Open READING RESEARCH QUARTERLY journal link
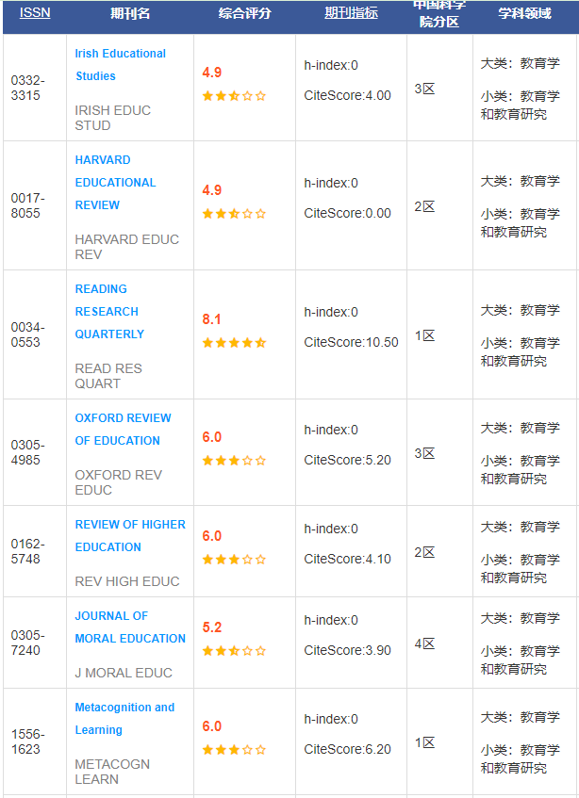This screenshot has width=579, height=798. click(109, 312)
